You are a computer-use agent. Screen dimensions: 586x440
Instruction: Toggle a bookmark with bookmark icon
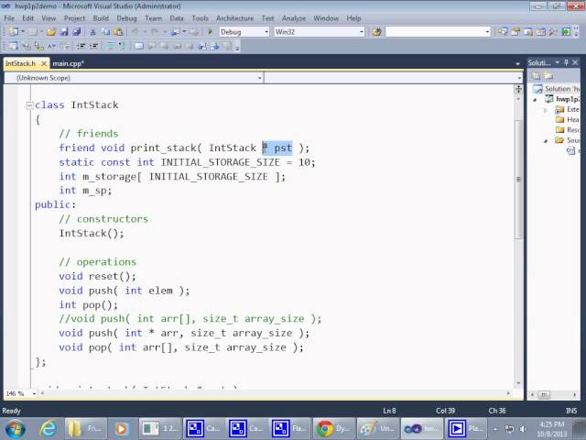pyautogui.click(x=139, y=47)
